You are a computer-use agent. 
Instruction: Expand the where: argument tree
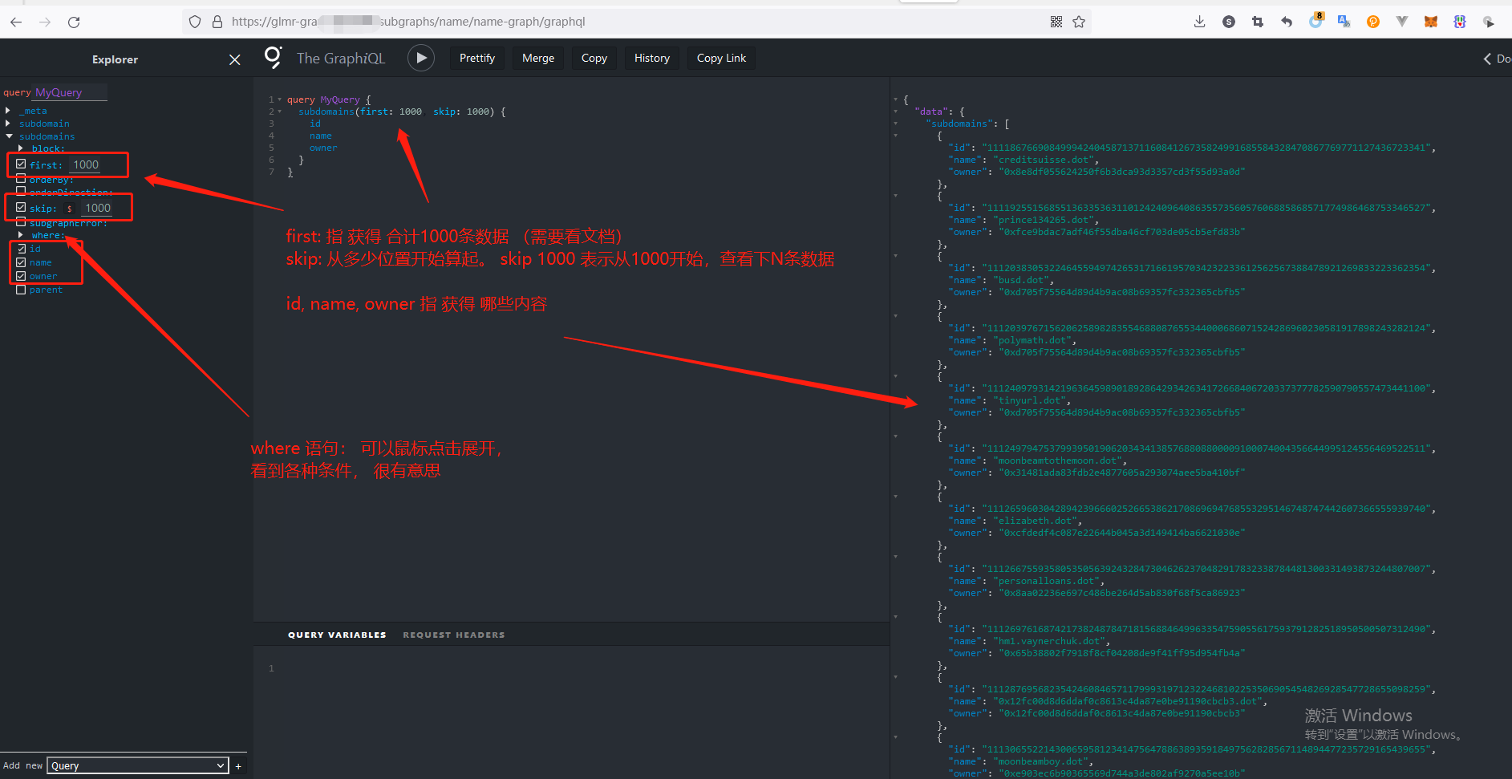point(21,235)
